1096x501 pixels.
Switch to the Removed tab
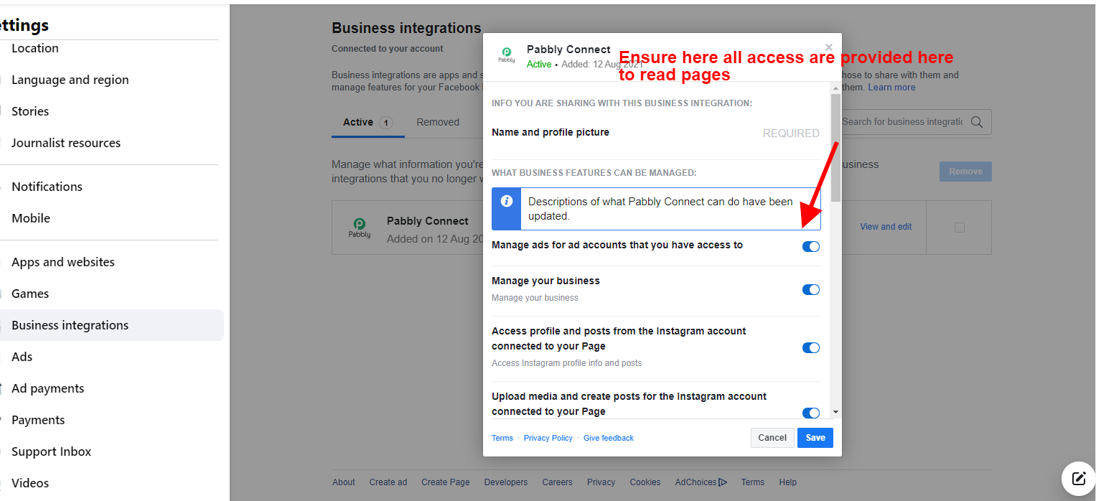point(438,123)
